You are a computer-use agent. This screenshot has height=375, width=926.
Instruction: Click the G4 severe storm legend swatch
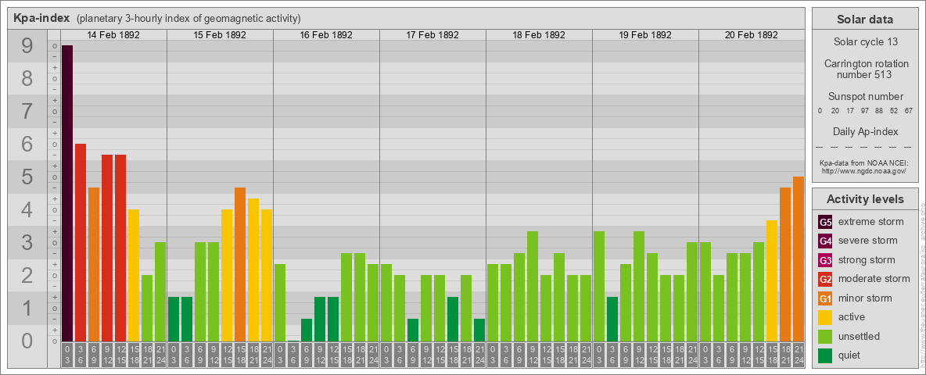(825, 241)
